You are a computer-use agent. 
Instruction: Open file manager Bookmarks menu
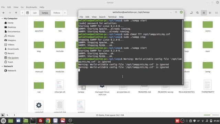click(x=31, y=7)
